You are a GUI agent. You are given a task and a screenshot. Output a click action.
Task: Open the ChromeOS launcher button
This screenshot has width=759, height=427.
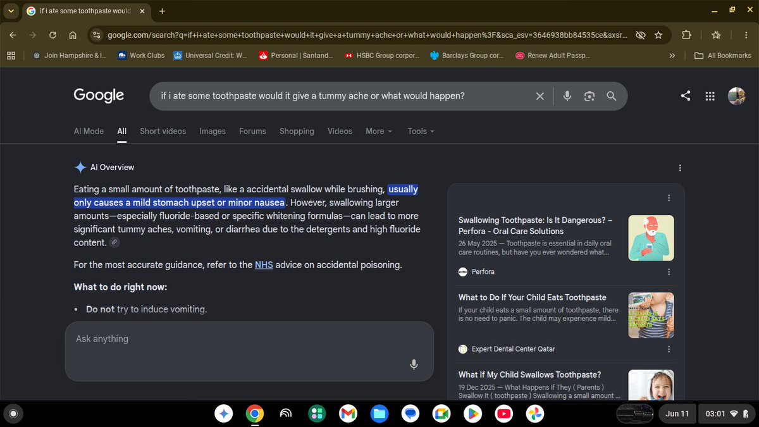(x=13, y=414)
